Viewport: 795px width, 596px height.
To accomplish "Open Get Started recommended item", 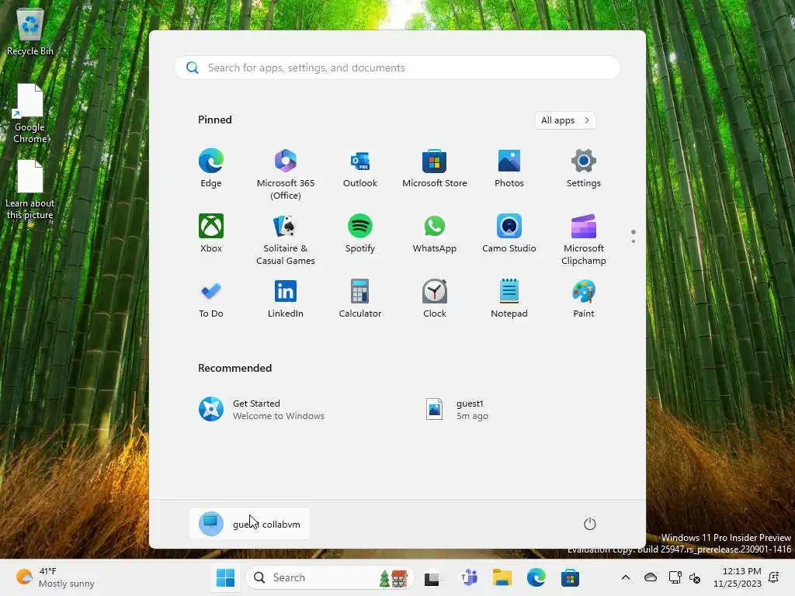I will (x=261, y=410).
